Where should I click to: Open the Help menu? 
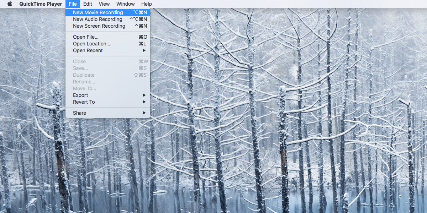pyautogui.click(x=146, y=4)
